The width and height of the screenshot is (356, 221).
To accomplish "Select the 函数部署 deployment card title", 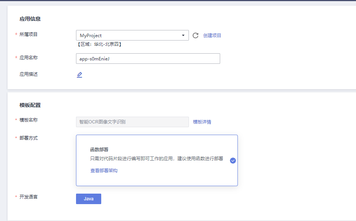I will point(99,150).
